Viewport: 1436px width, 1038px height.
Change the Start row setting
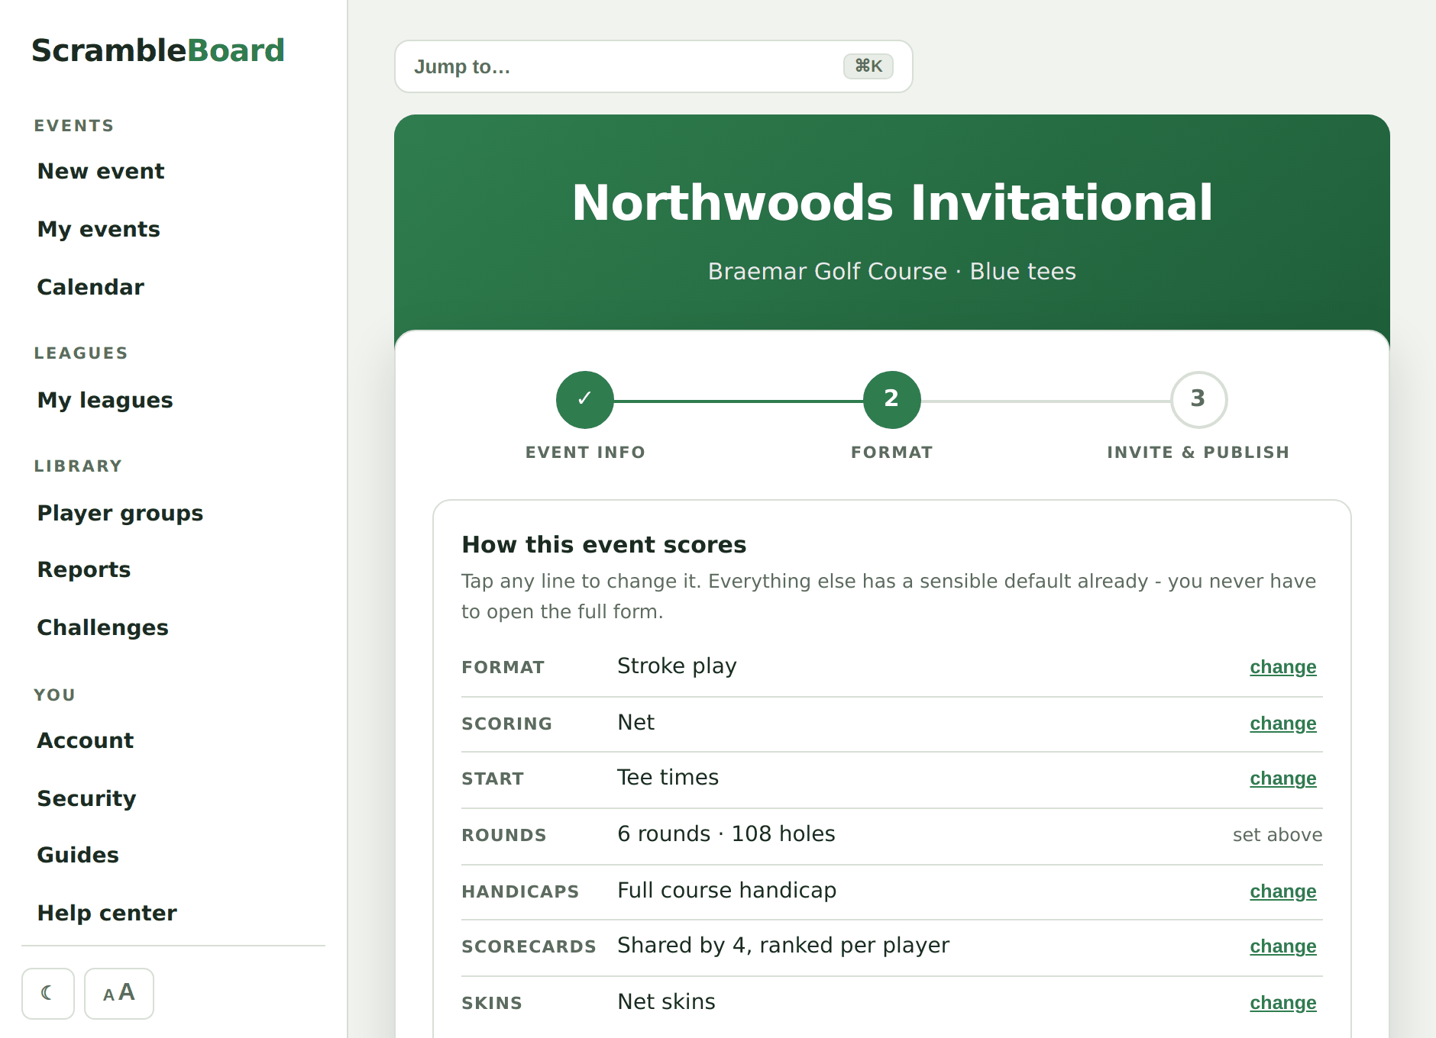pyautogui.click(x=1283, y=778)
